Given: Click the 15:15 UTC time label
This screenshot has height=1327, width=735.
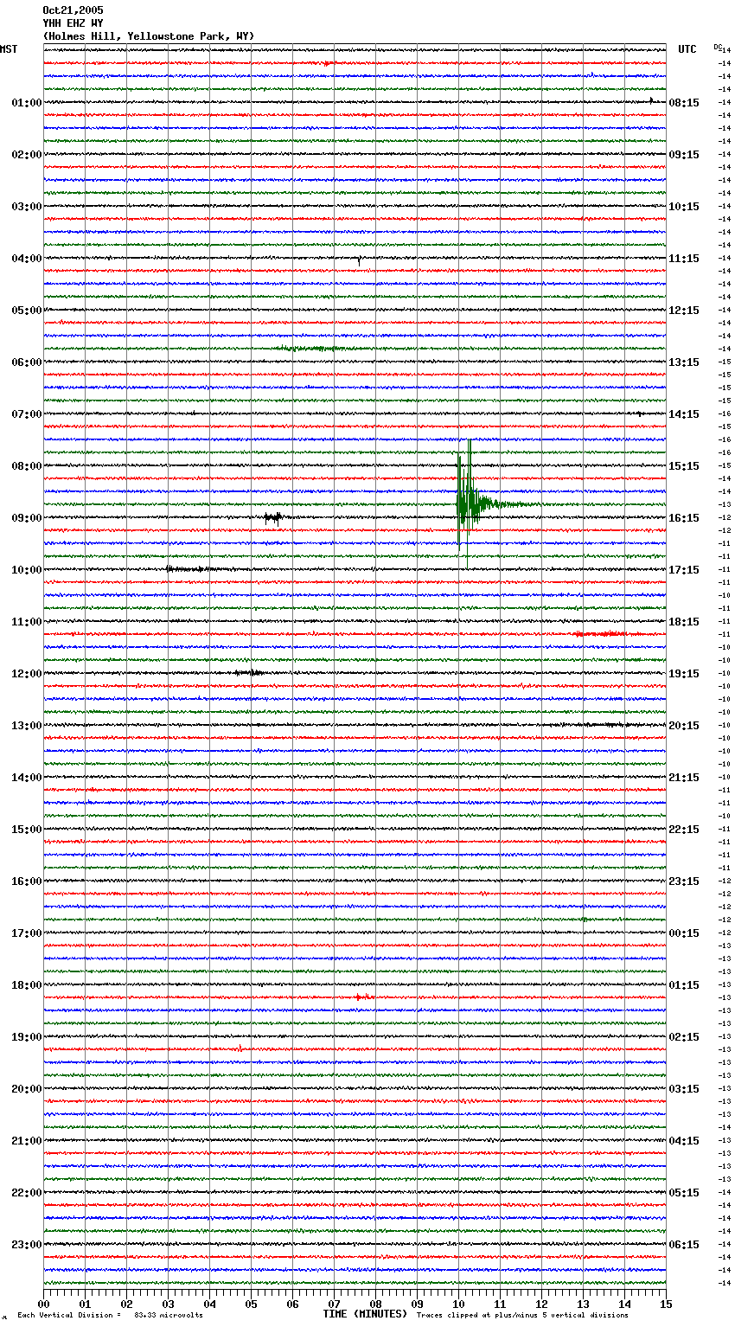Looking at the screenshot, I should point(684,466).
